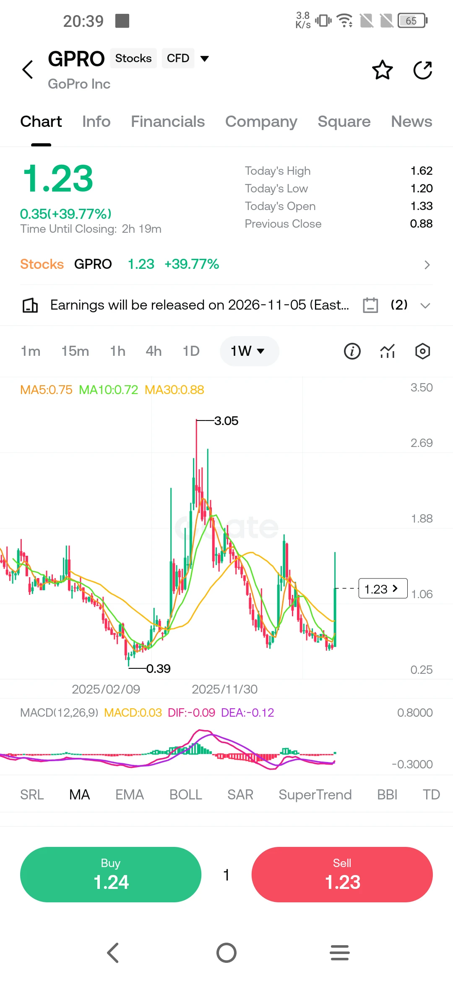The width and height of the screenshot is (453, 983).
Task: Tap the earnings building icon
Action: tap(30, 305)
